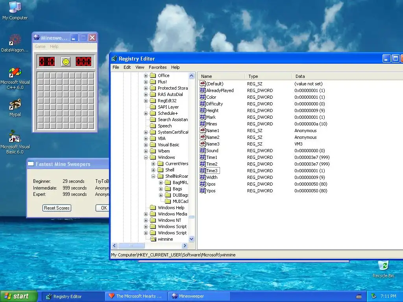Viewport: 403px width, 302px height.
Task: Expand the Plus! registry key
Action: click(146, 82)
